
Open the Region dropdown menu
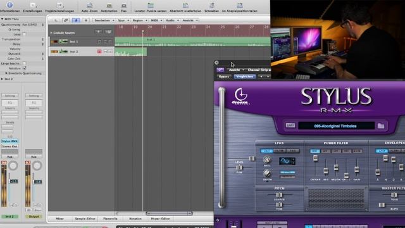point(139,20)
